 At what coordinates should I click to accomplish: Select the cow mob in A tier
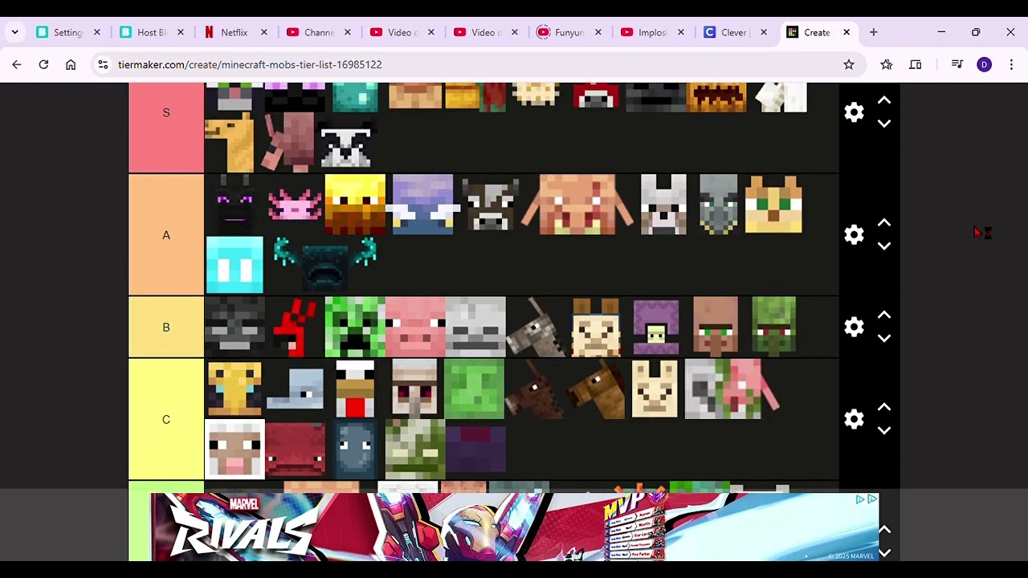(490, 205)
